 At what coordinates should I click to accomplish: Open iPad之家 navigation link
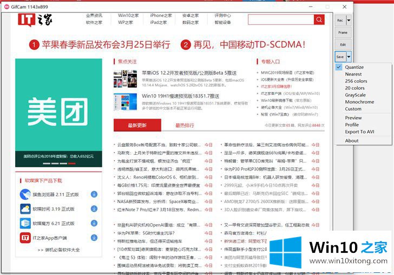click(x=158, y=22)
